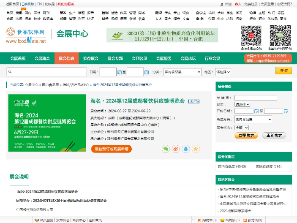Open the 会刊名录 tab
The height and width of the screenshot is (223, 297).
point(139,58)
